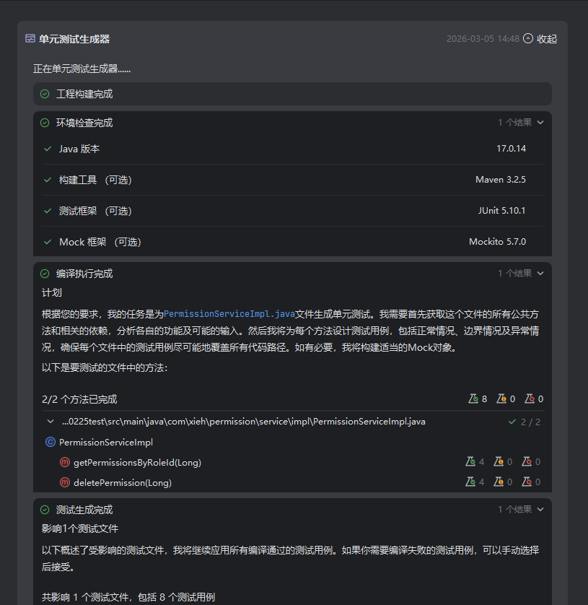The image size is (588, 605).
Task: Click the passed flask icon for getPermissionsByRoleId
Action: tap(470, 462)
